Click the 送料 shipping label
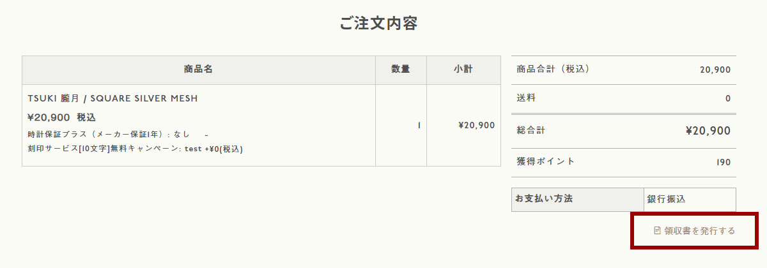767x268 pixels. (526, 98)
